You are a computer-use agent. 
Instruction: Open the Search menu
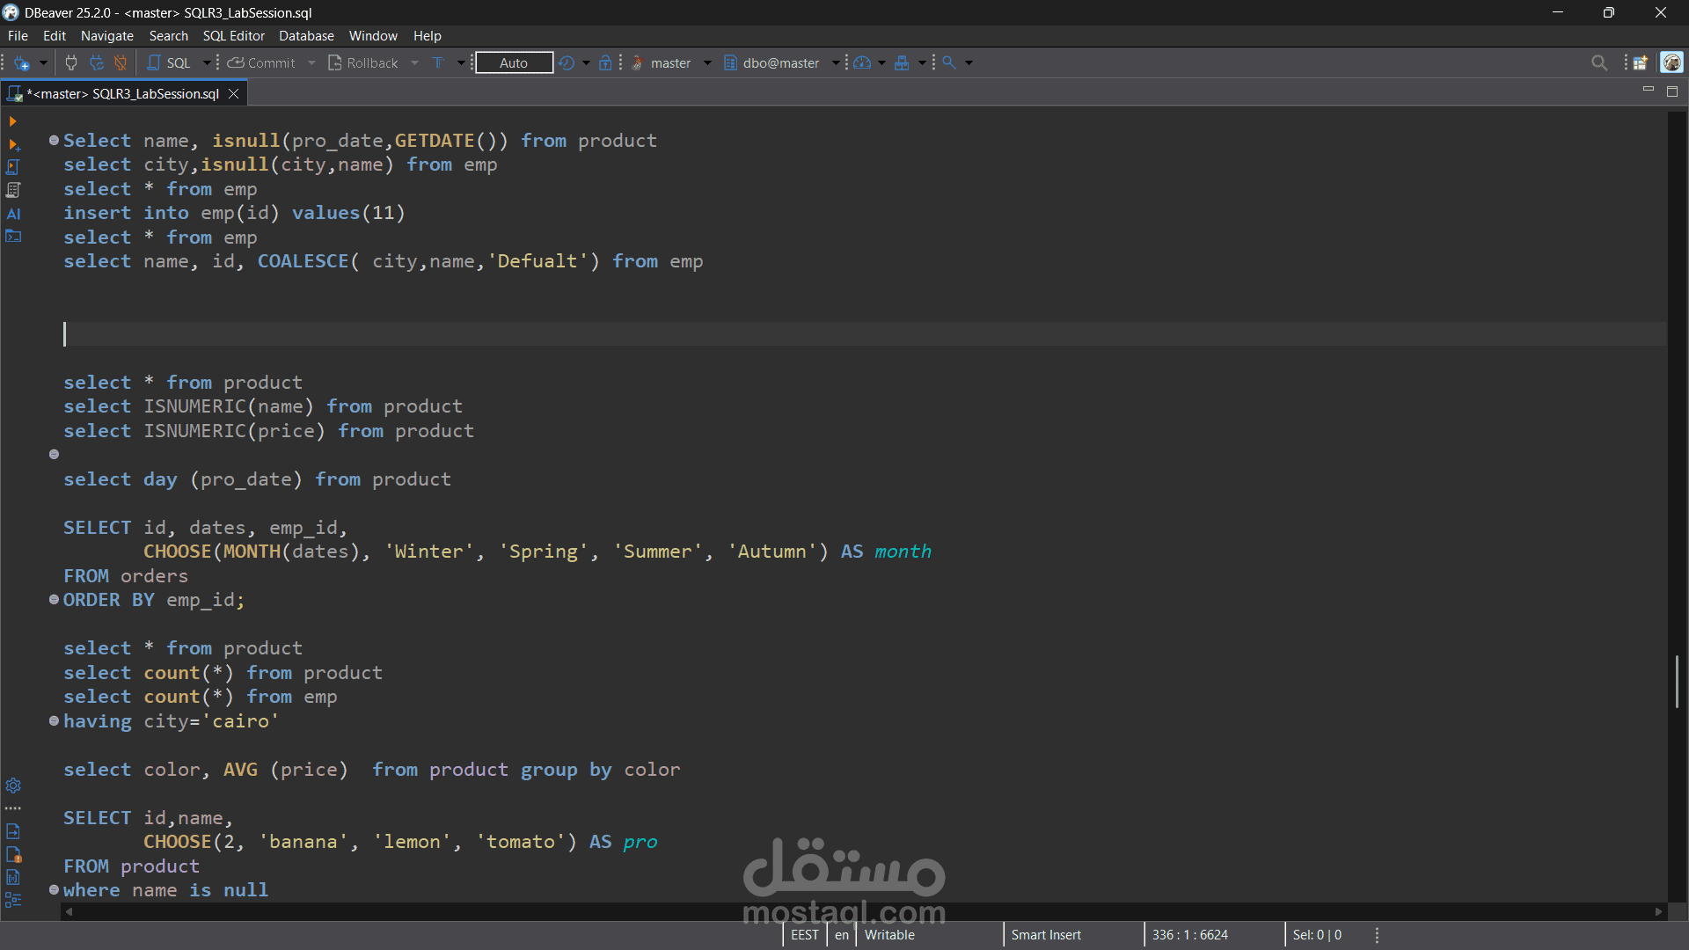pyautogui.click(x=169, y=36)
